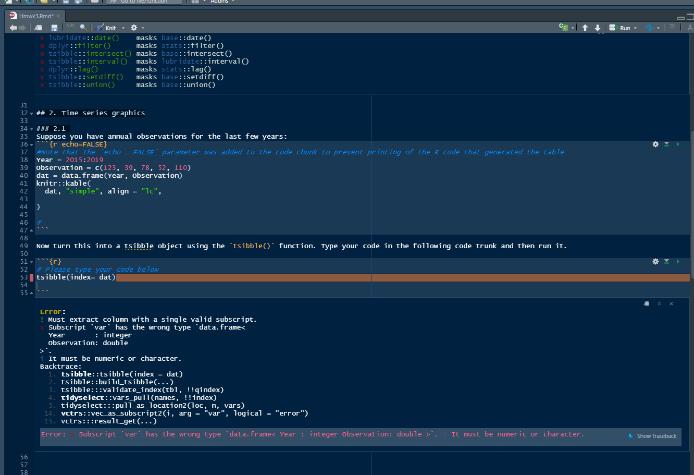Open publish options dropdown
Screen dimensions: 694x475
tap(659, 28)
